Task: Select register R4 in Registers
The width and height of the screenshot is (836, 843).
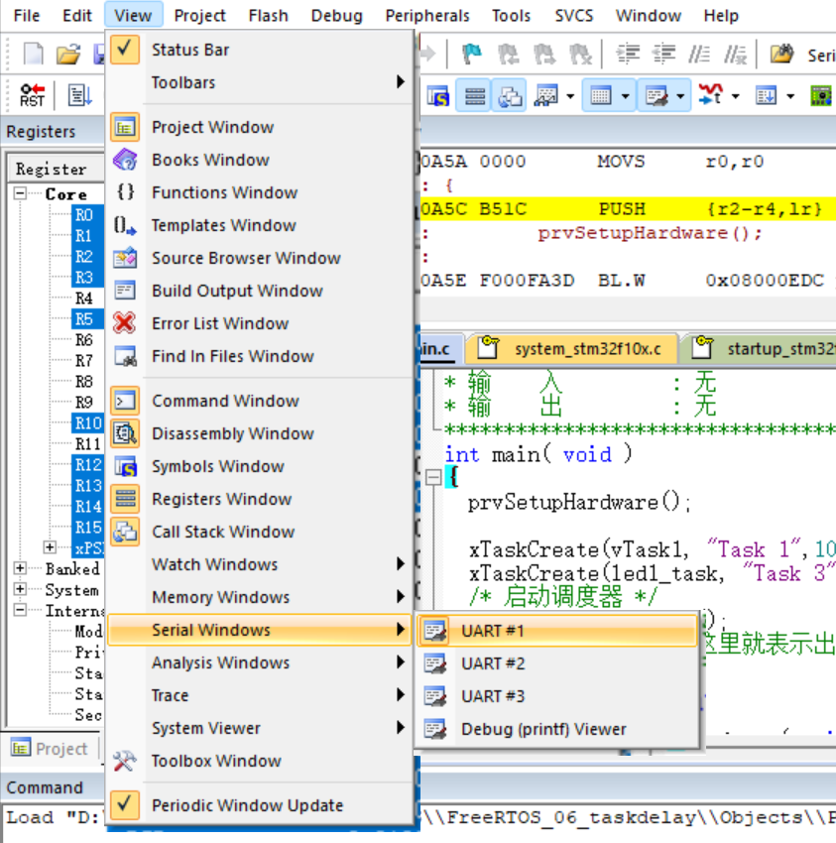Action: (84, 299)
